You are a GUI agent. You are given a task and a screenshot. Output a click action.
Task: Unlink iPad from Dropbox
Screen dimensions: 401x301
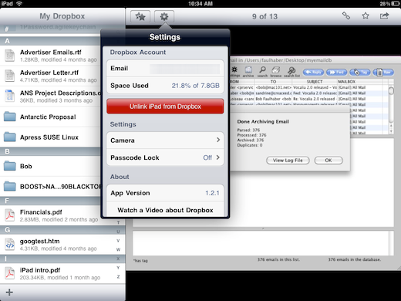click(165, 107)
